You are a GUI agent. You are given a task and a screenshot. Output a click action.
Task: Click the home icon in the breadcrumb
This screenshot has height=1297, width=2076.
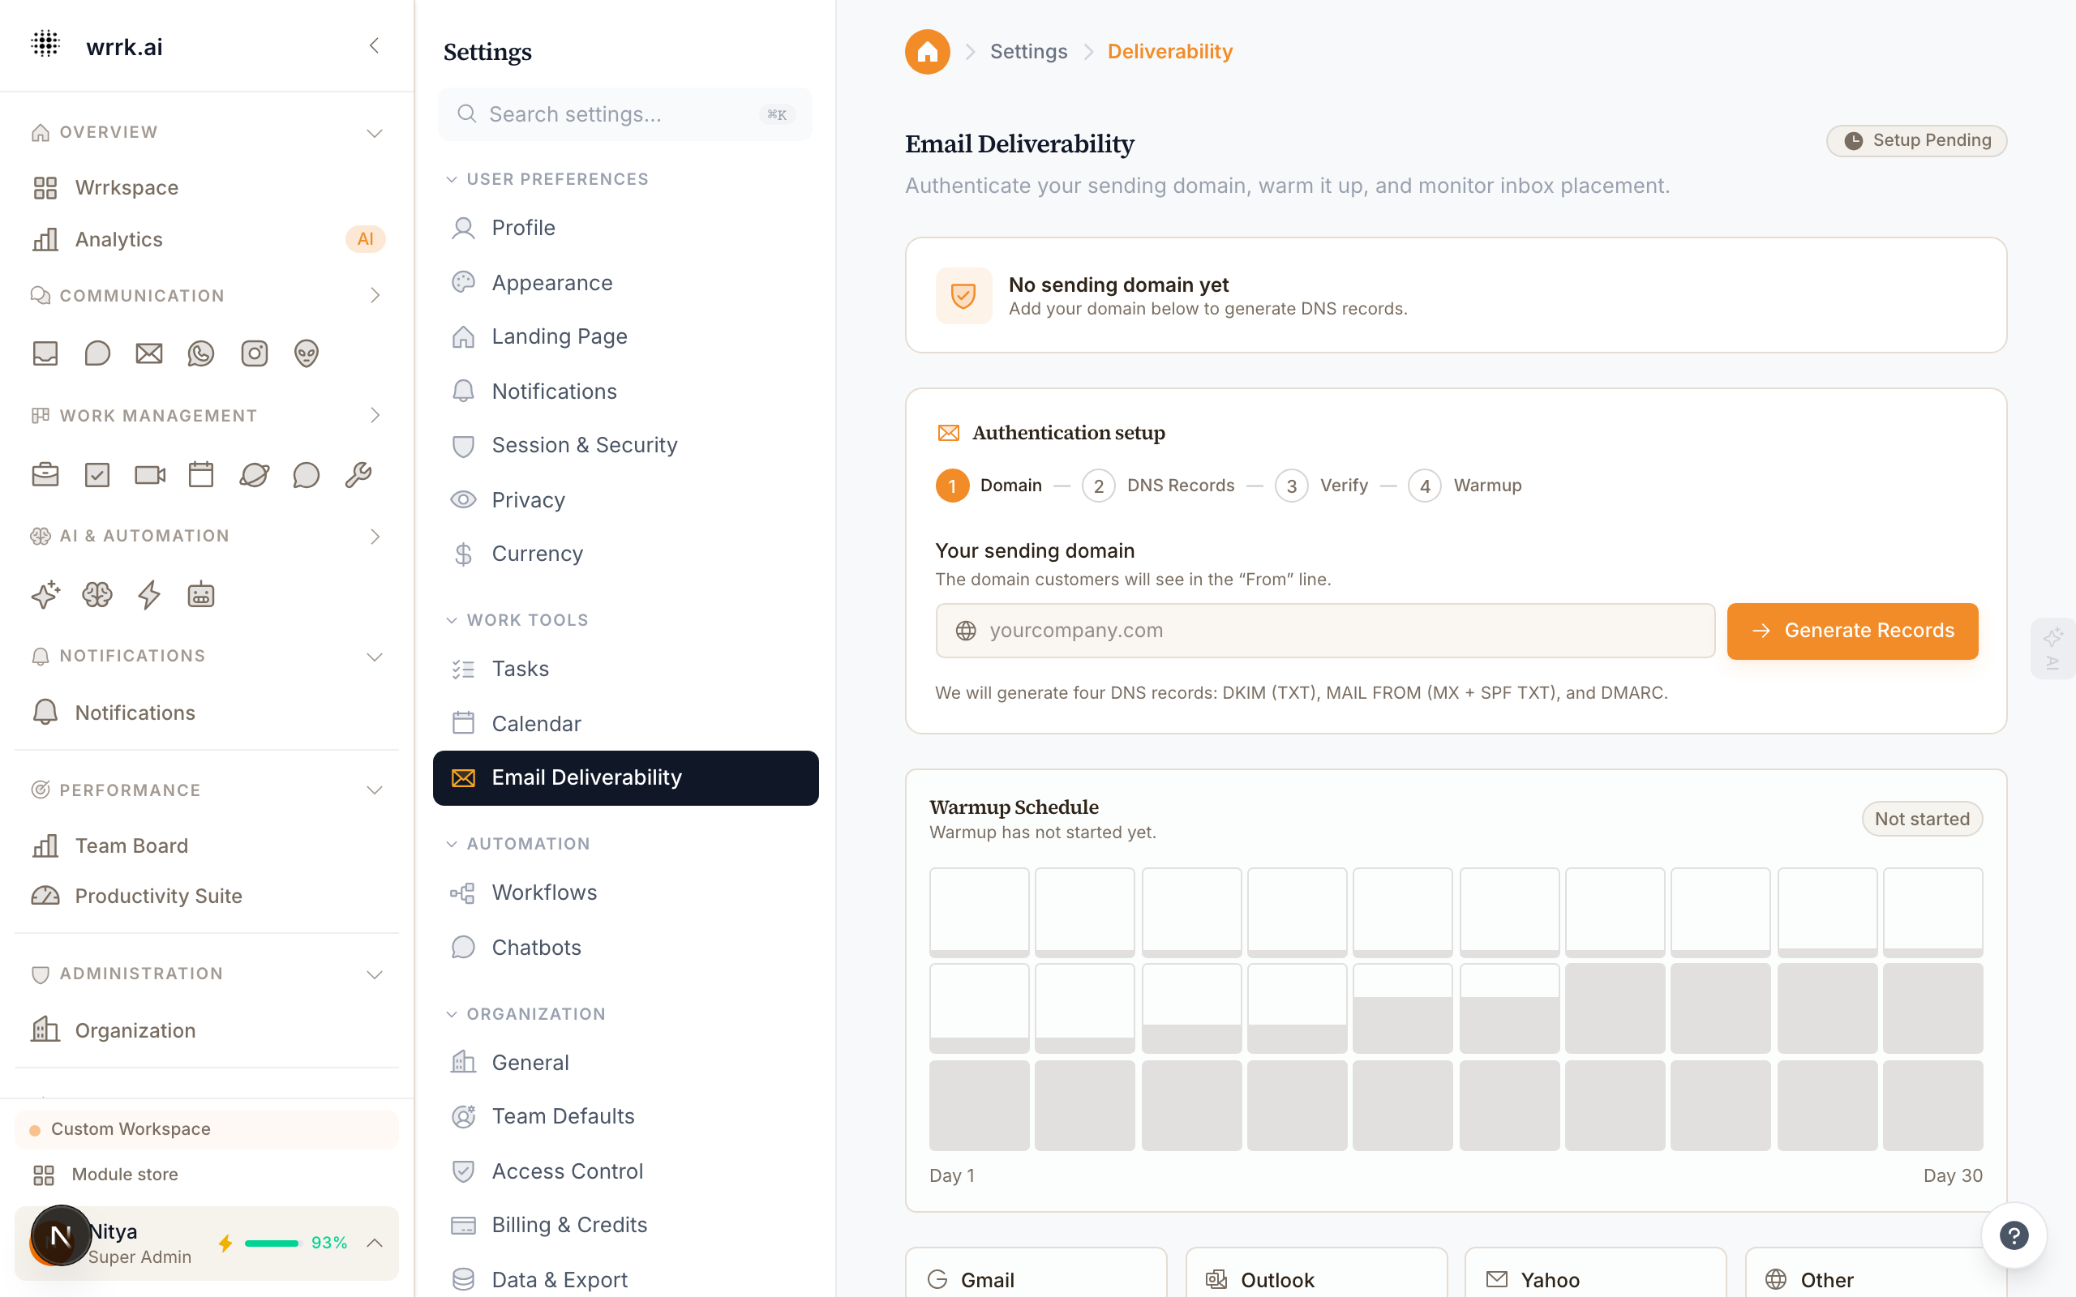click(928, 51)
